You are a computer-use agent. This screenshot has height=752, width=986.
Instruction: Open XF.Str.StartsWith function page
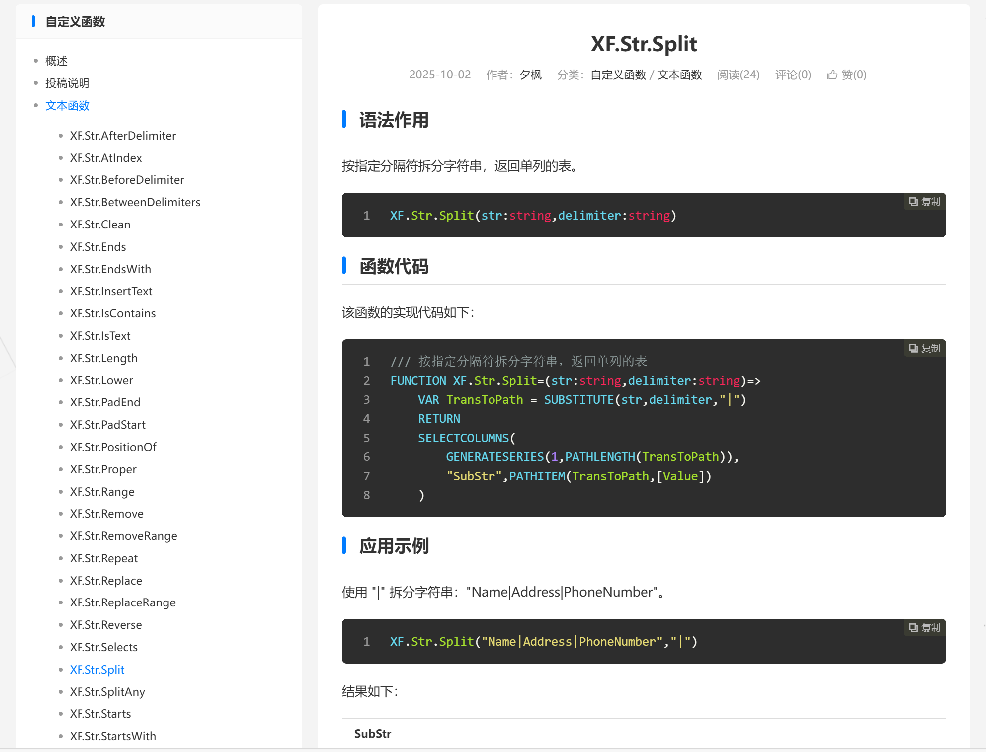113,736
